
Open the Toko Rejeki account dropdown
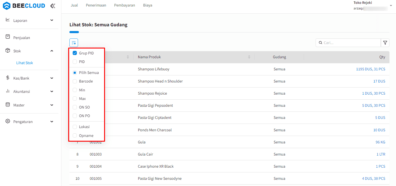[x=391, y=6]
